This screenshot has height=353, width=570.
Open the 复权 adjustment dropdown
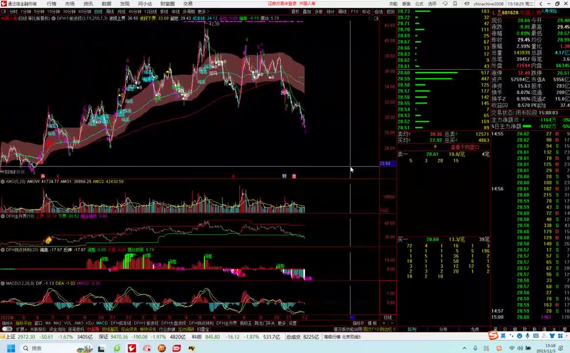[295, 12]
